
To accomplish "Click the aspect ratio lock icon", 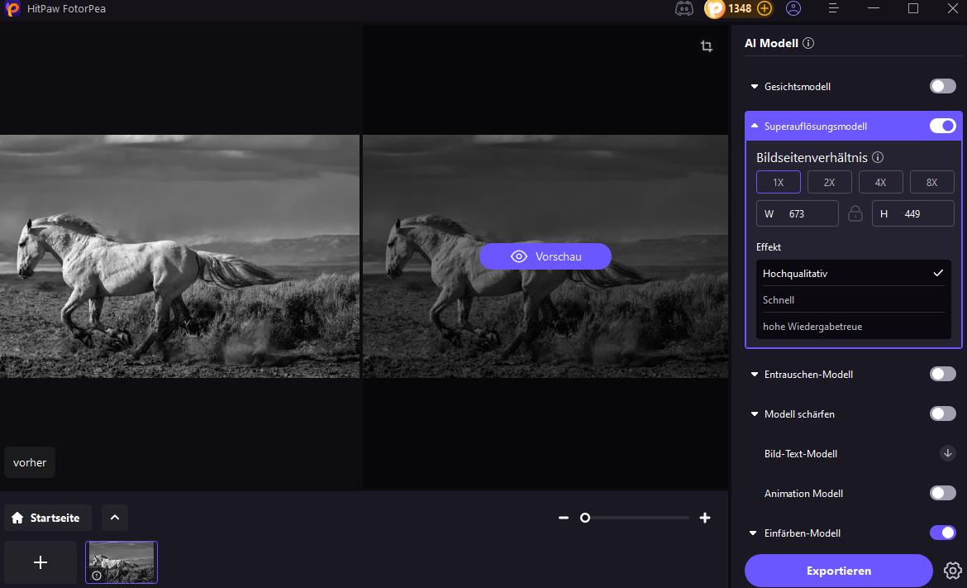I will pyautogui.click(x=855, y=213).
